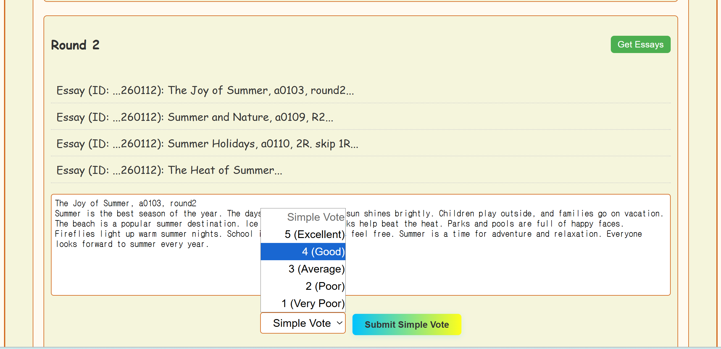Submit the simple vote
Viewport: 721px width, 349px height.
[x=406, y=324]
